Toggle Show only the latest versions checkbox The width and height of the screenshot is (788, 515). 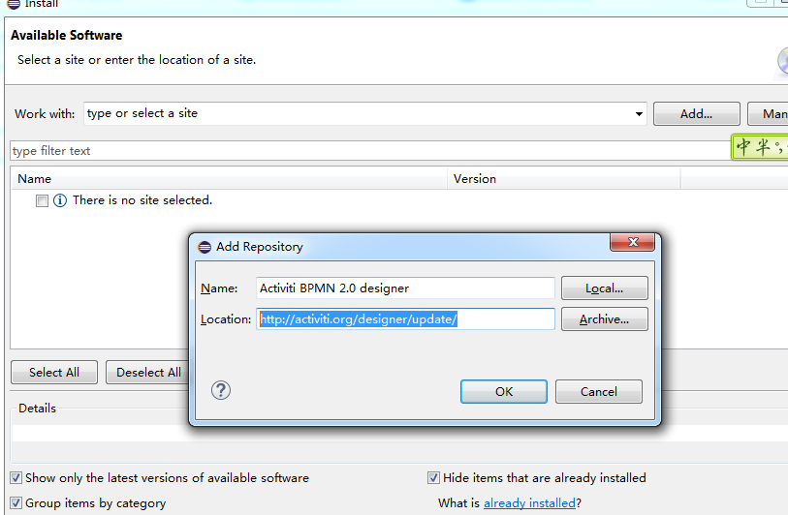pos(16,478)
